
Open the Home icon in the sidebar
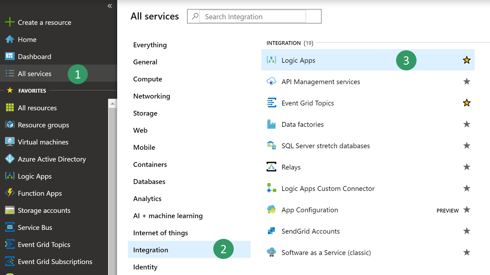(x=10, y=39)
